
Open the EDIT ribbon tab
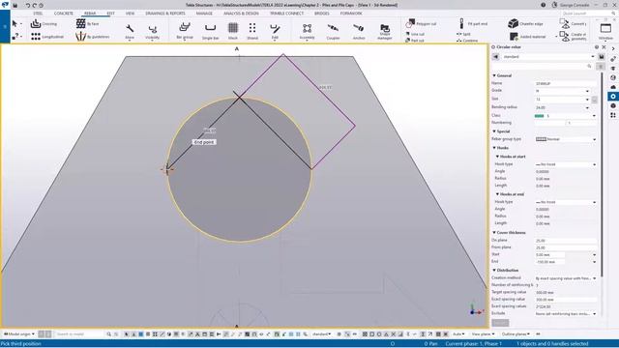pyautogui.click(x=110, y=14)
